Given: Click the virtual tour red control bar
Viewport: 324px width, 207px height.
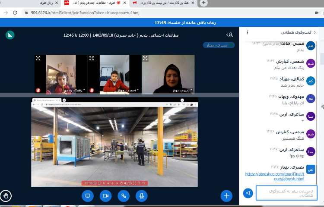Looking at the screenshot, I should (x=114, y=183).
